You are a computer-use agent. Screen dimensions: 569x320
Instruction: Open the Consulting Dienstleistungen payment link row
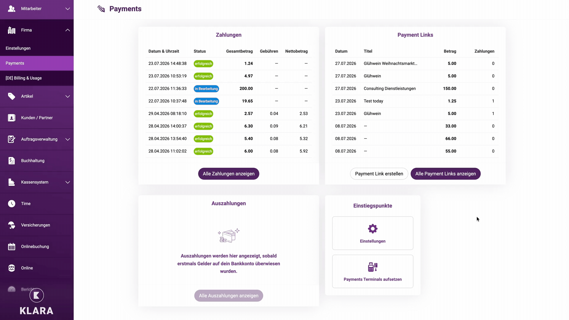pos(415,89)
